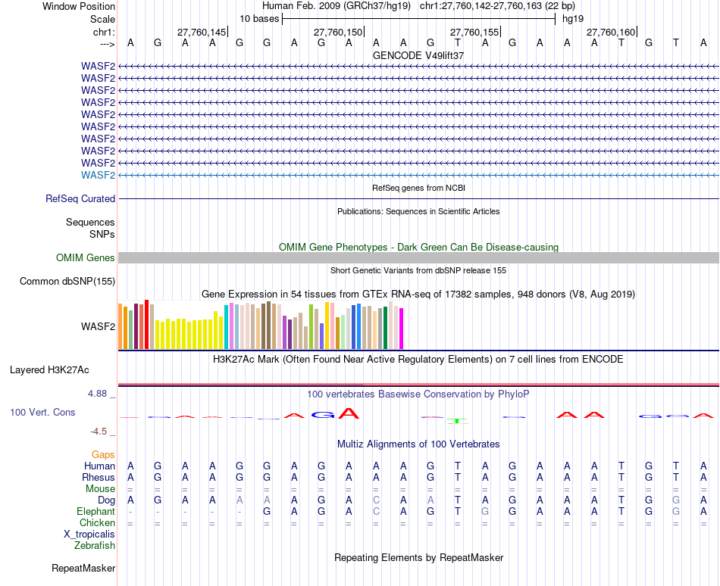Click the blue G in PhyloP conservation logo

pyautogui.click(x=322, y=415)
